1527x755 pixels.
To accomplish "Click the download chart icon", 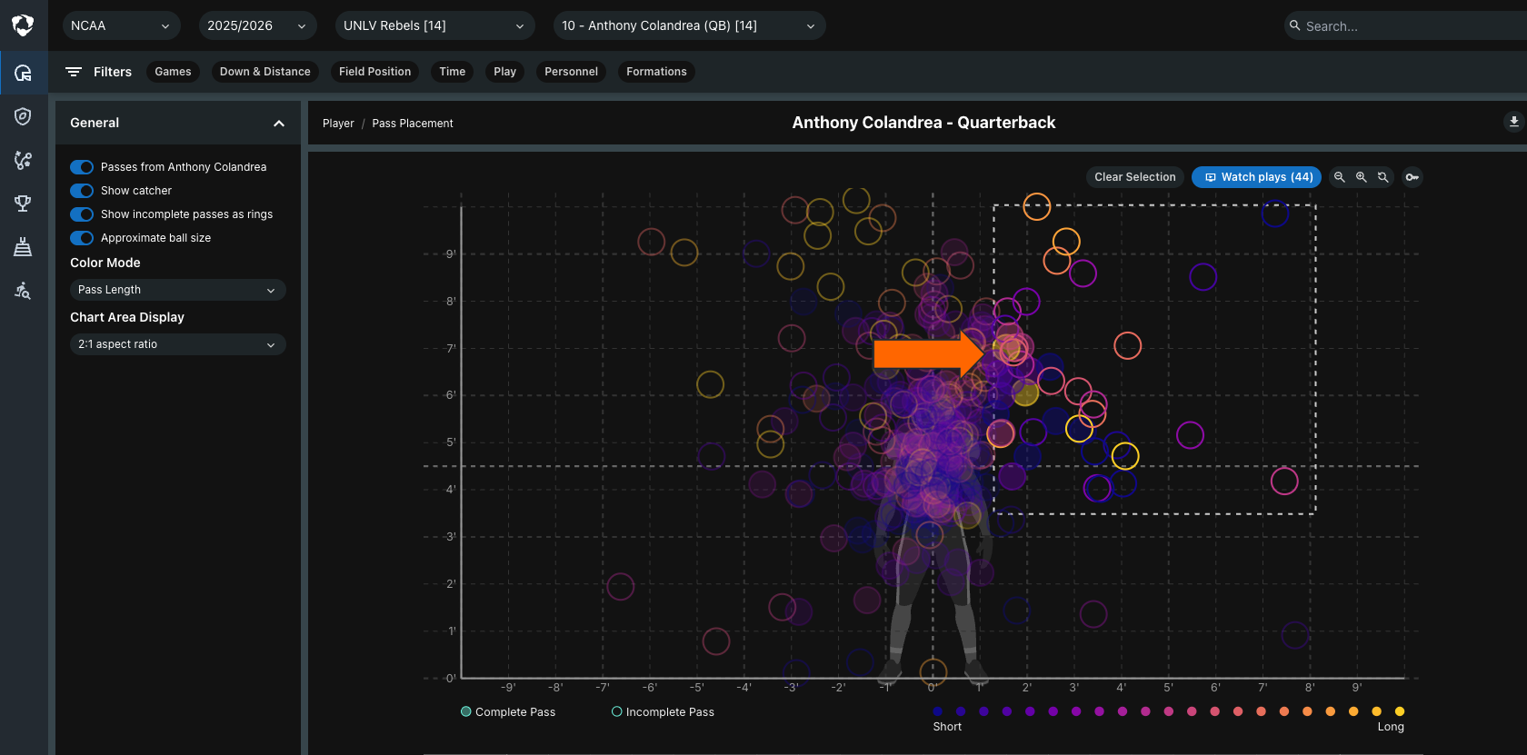I will click(x=1513, y=122).
